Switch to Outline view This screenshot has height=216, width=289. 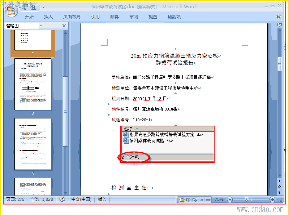201,199
